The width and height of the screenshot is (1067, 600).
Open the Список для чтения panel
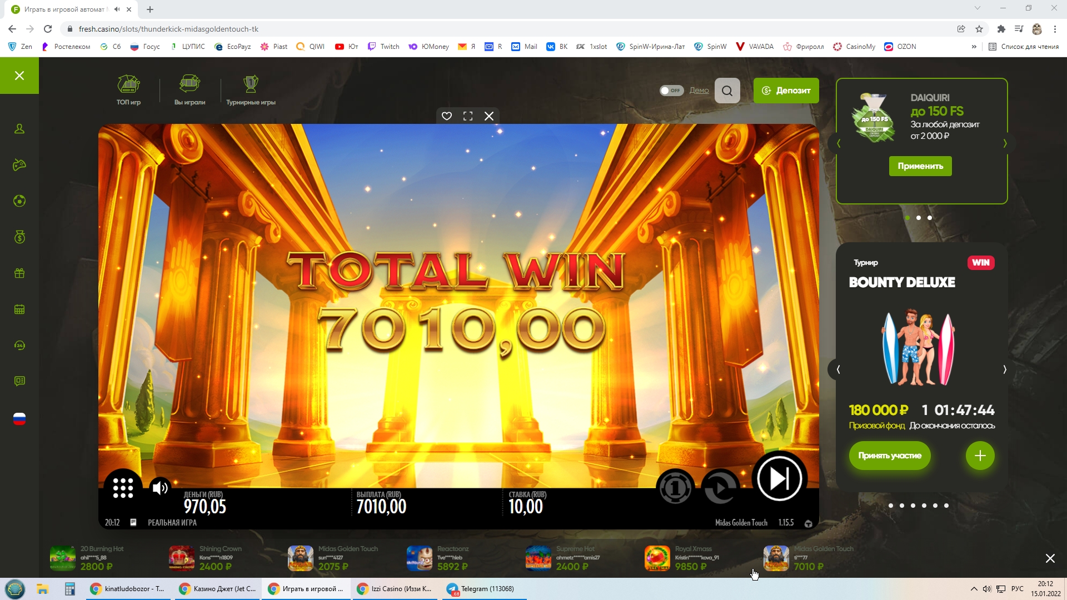[1024, 47]
